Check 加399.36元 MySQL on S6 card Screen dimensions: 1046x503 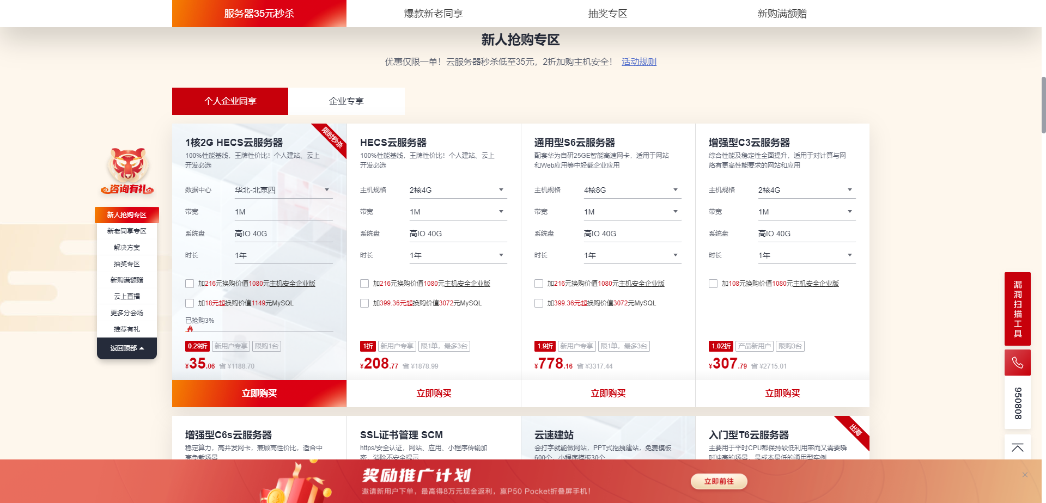tap(539, 303)
